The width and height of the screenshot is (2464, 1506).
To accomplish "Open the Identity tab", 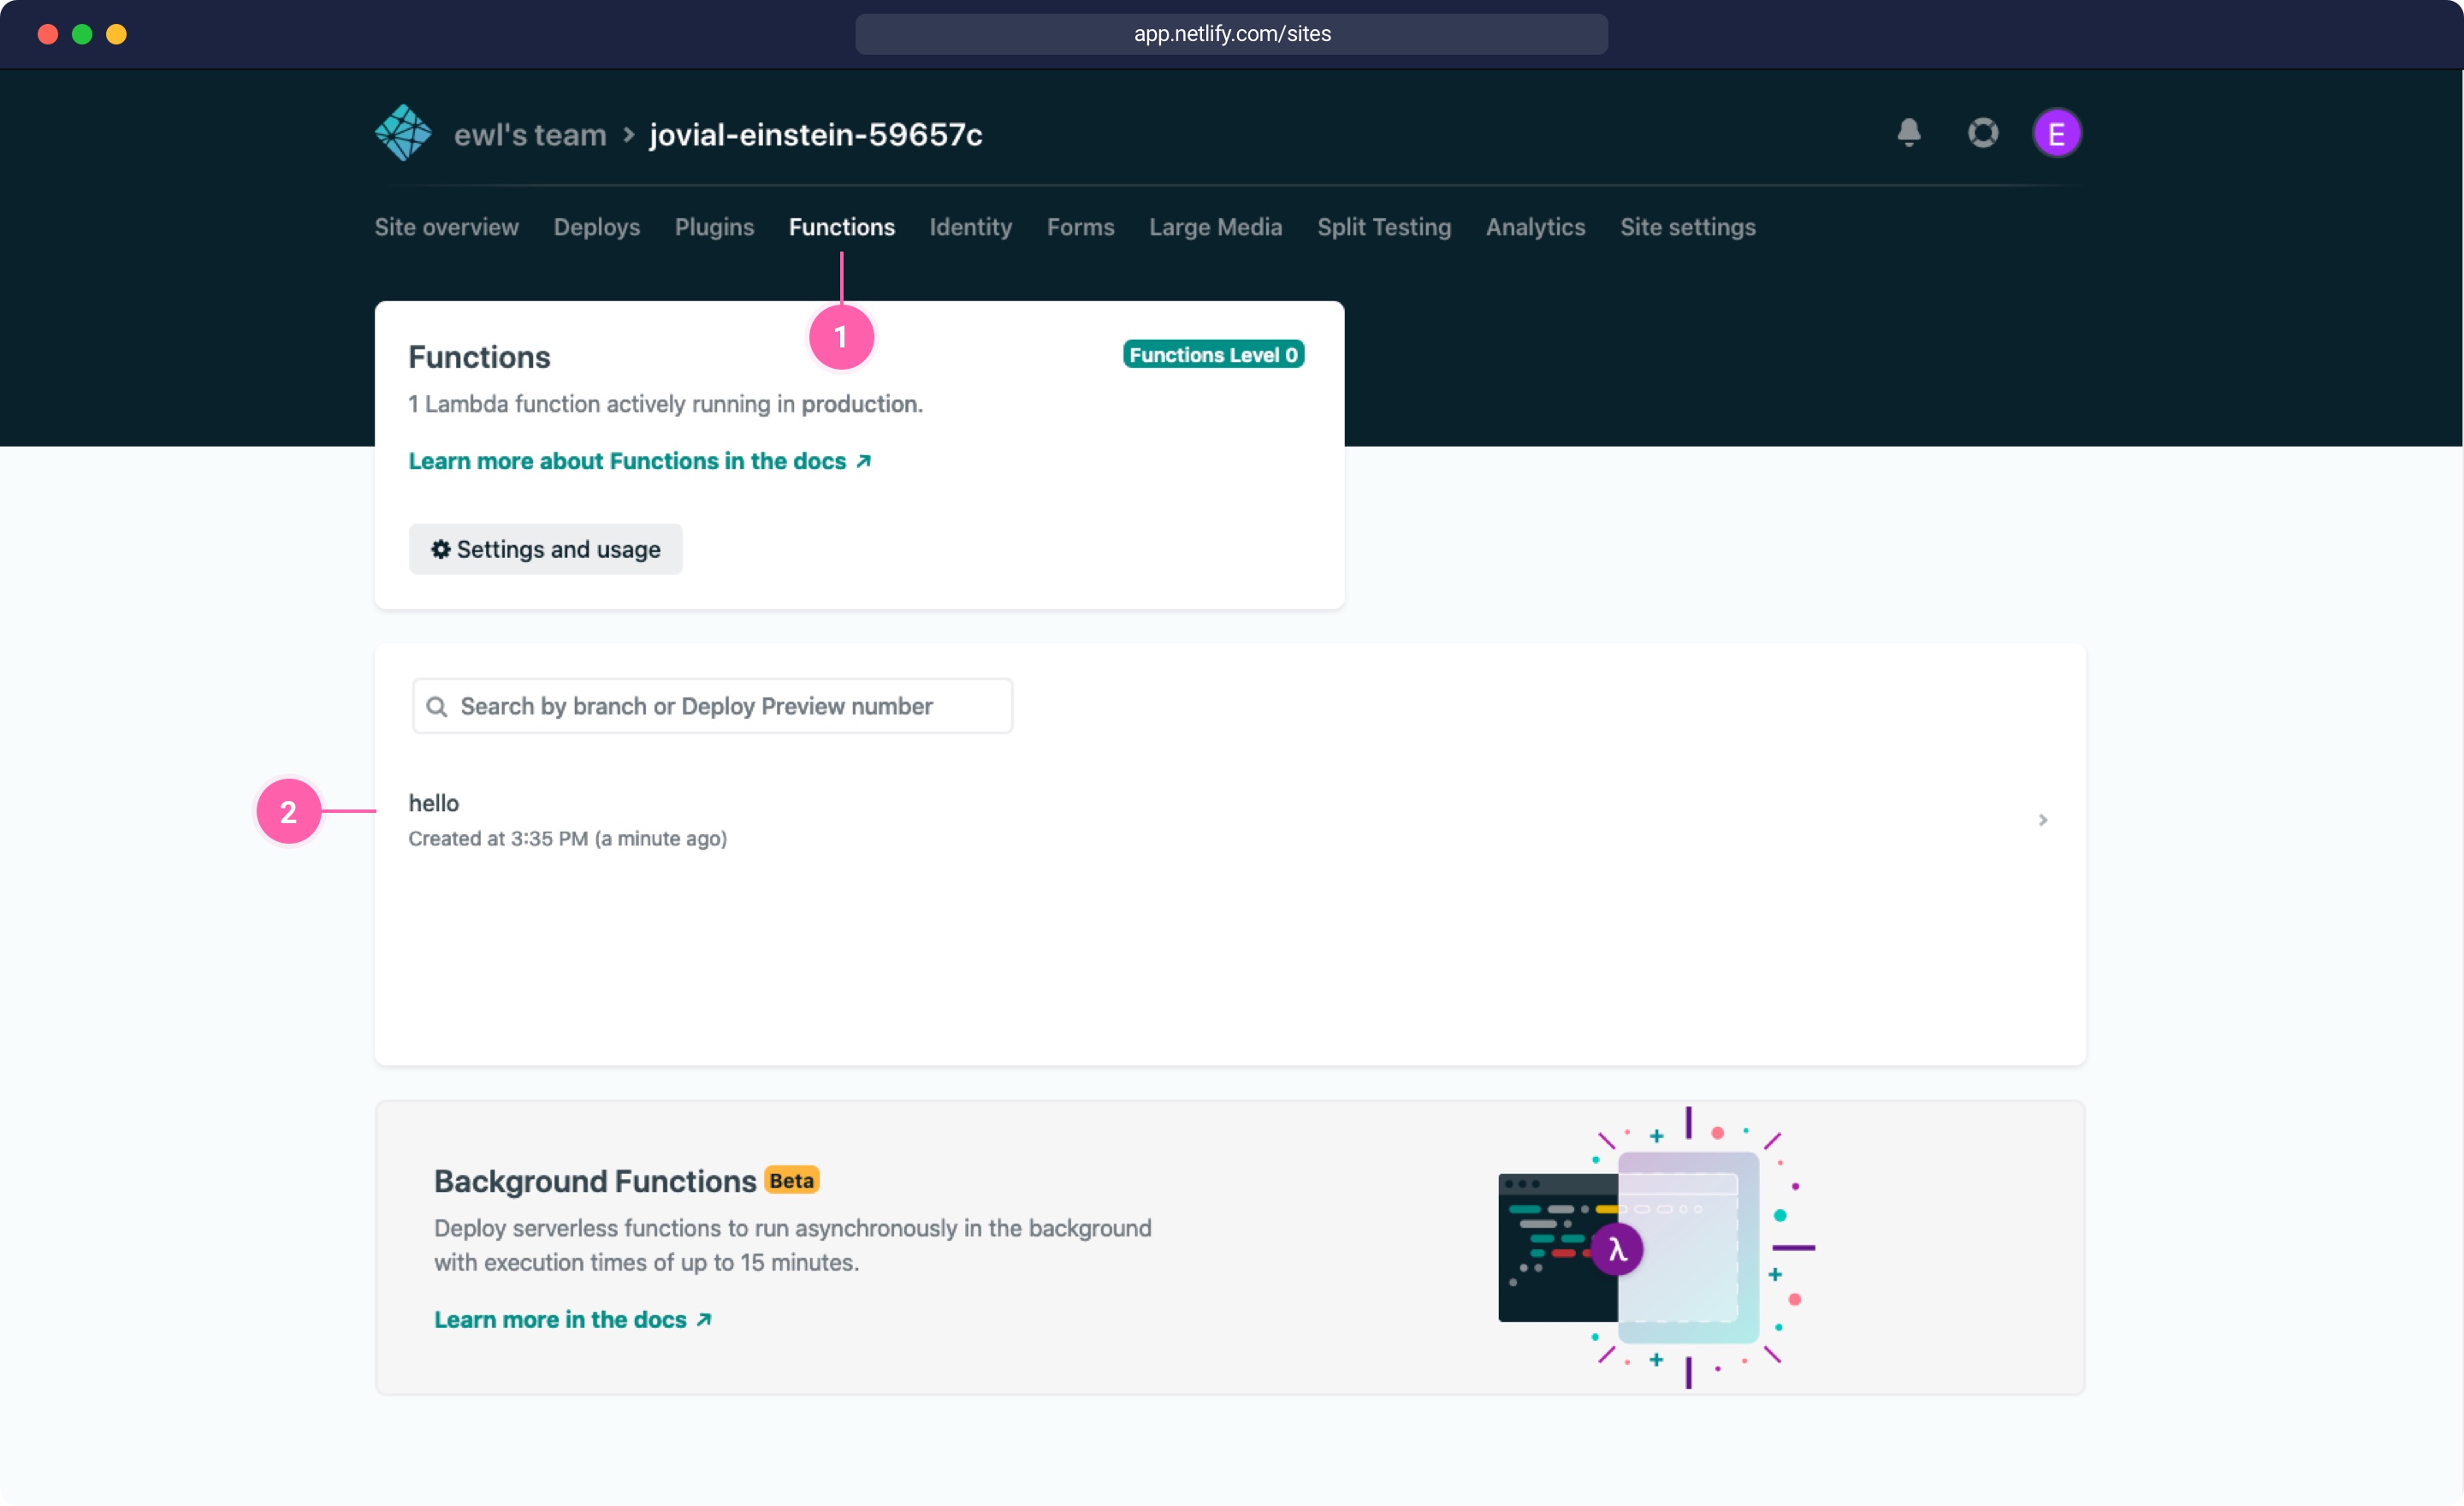I will coord(971,227).
